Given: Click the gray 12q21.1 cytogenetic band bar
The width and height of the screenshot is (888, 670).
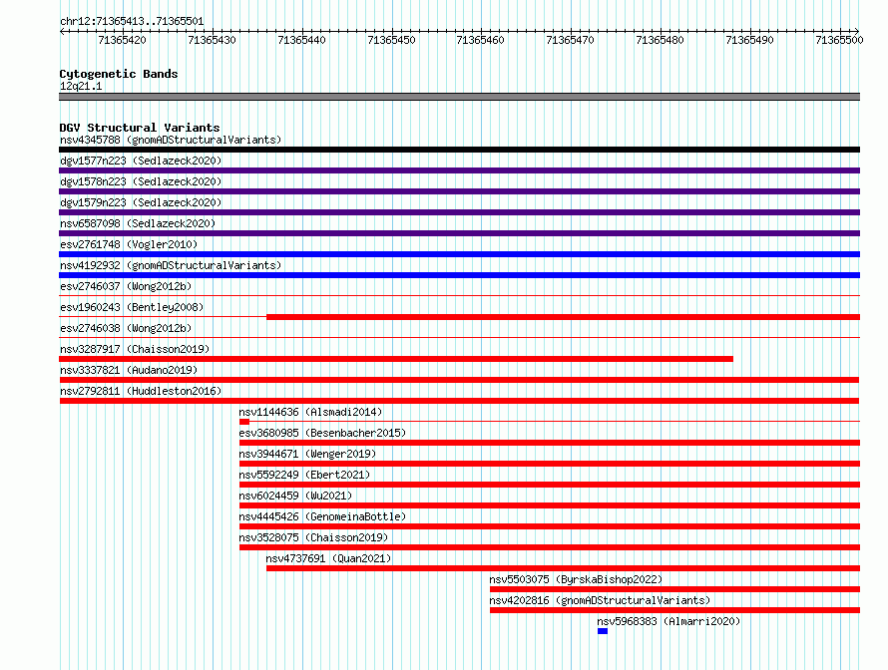Looking at the screenshot, I should (x=459, y=97).
